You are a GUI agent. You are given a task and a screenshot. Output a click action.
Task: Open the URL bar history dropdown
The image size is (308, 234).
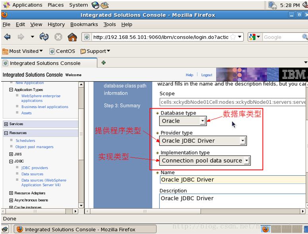pos(240,36)
